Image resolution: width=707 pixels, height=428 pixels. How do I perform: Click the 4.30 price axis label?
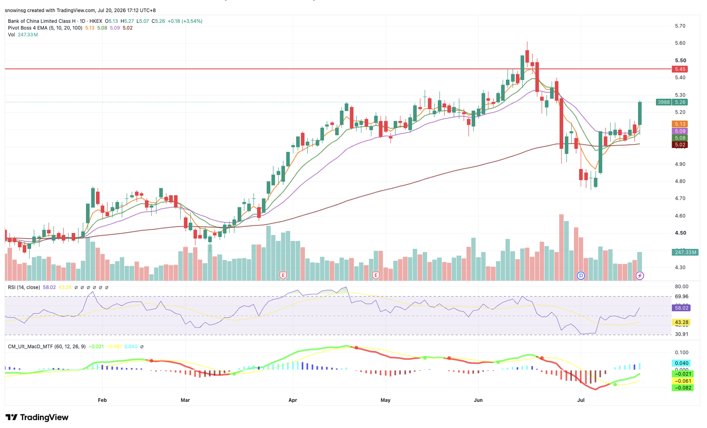click(x=680, y=267)
